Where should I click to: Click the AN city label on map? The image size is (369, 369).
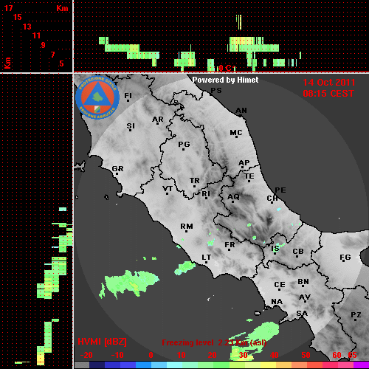241,111
